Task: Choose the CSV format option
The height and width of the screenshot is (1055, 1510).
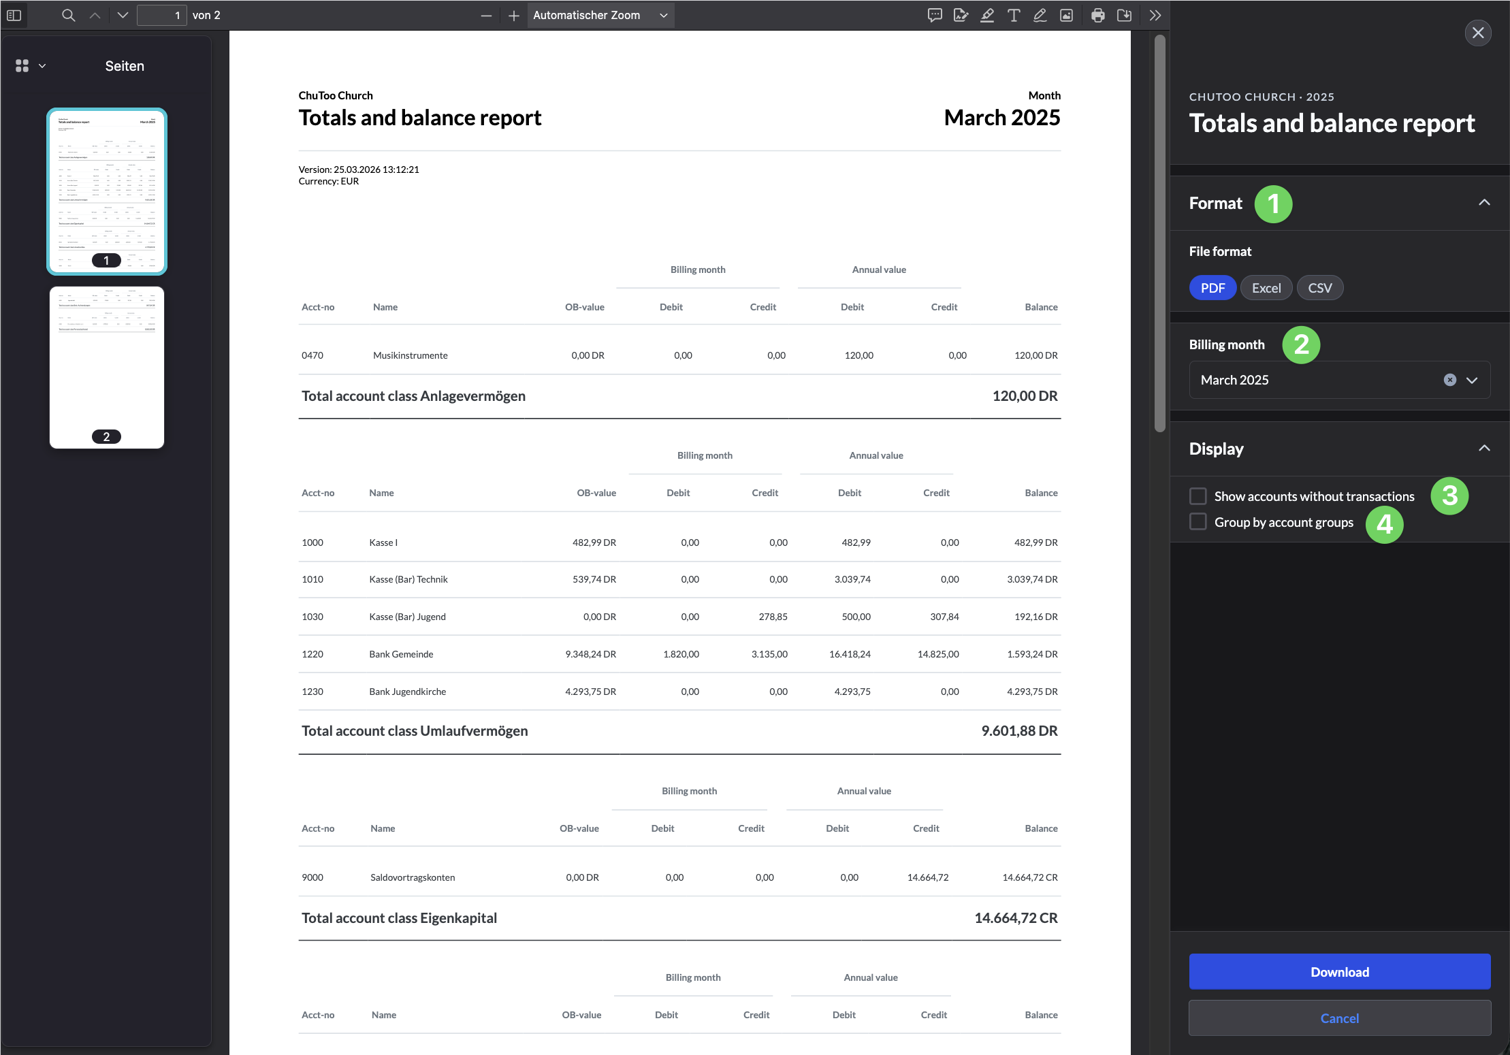Action: click(x=1319, y=288)
